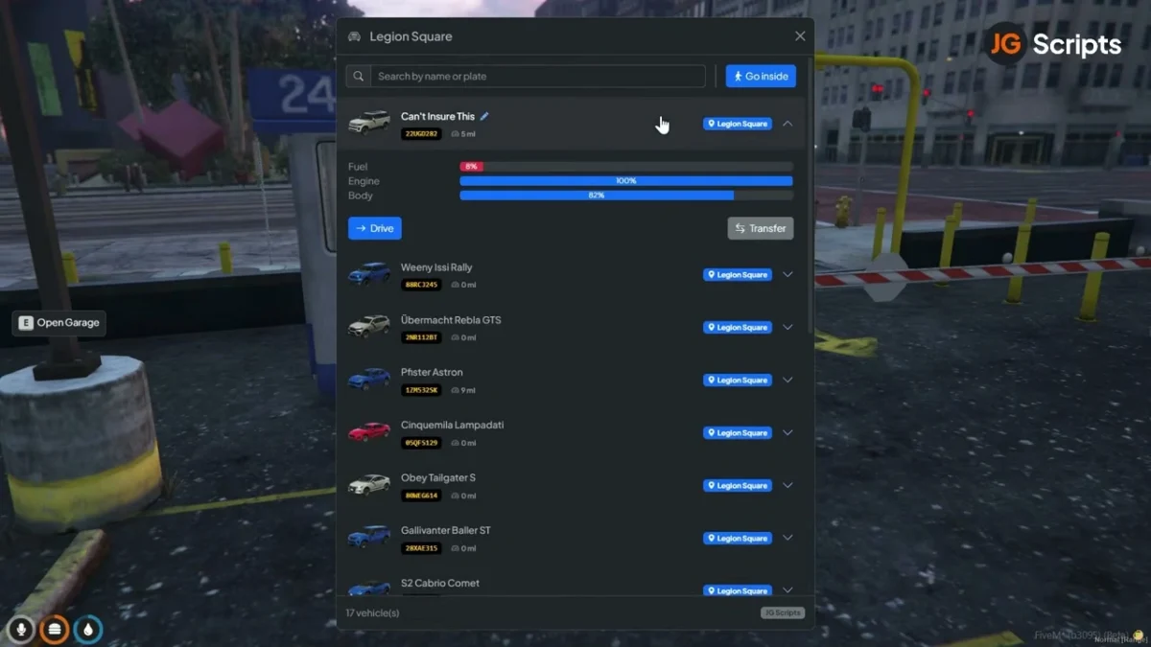Expand the Weeny Issi Rally row
Screen dimensions: 1151x647
click(787, 274)
